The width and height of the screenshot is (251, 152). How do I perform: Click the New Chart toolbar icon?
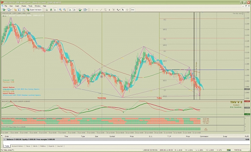click(x=4, y=10)
